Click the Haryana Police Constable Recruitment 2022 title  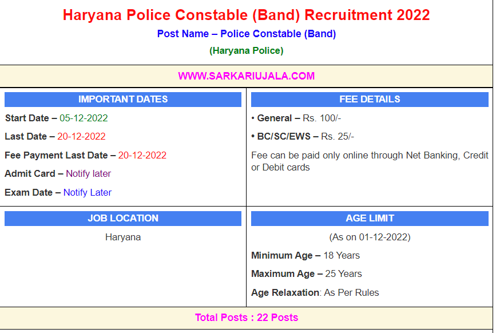246,15
